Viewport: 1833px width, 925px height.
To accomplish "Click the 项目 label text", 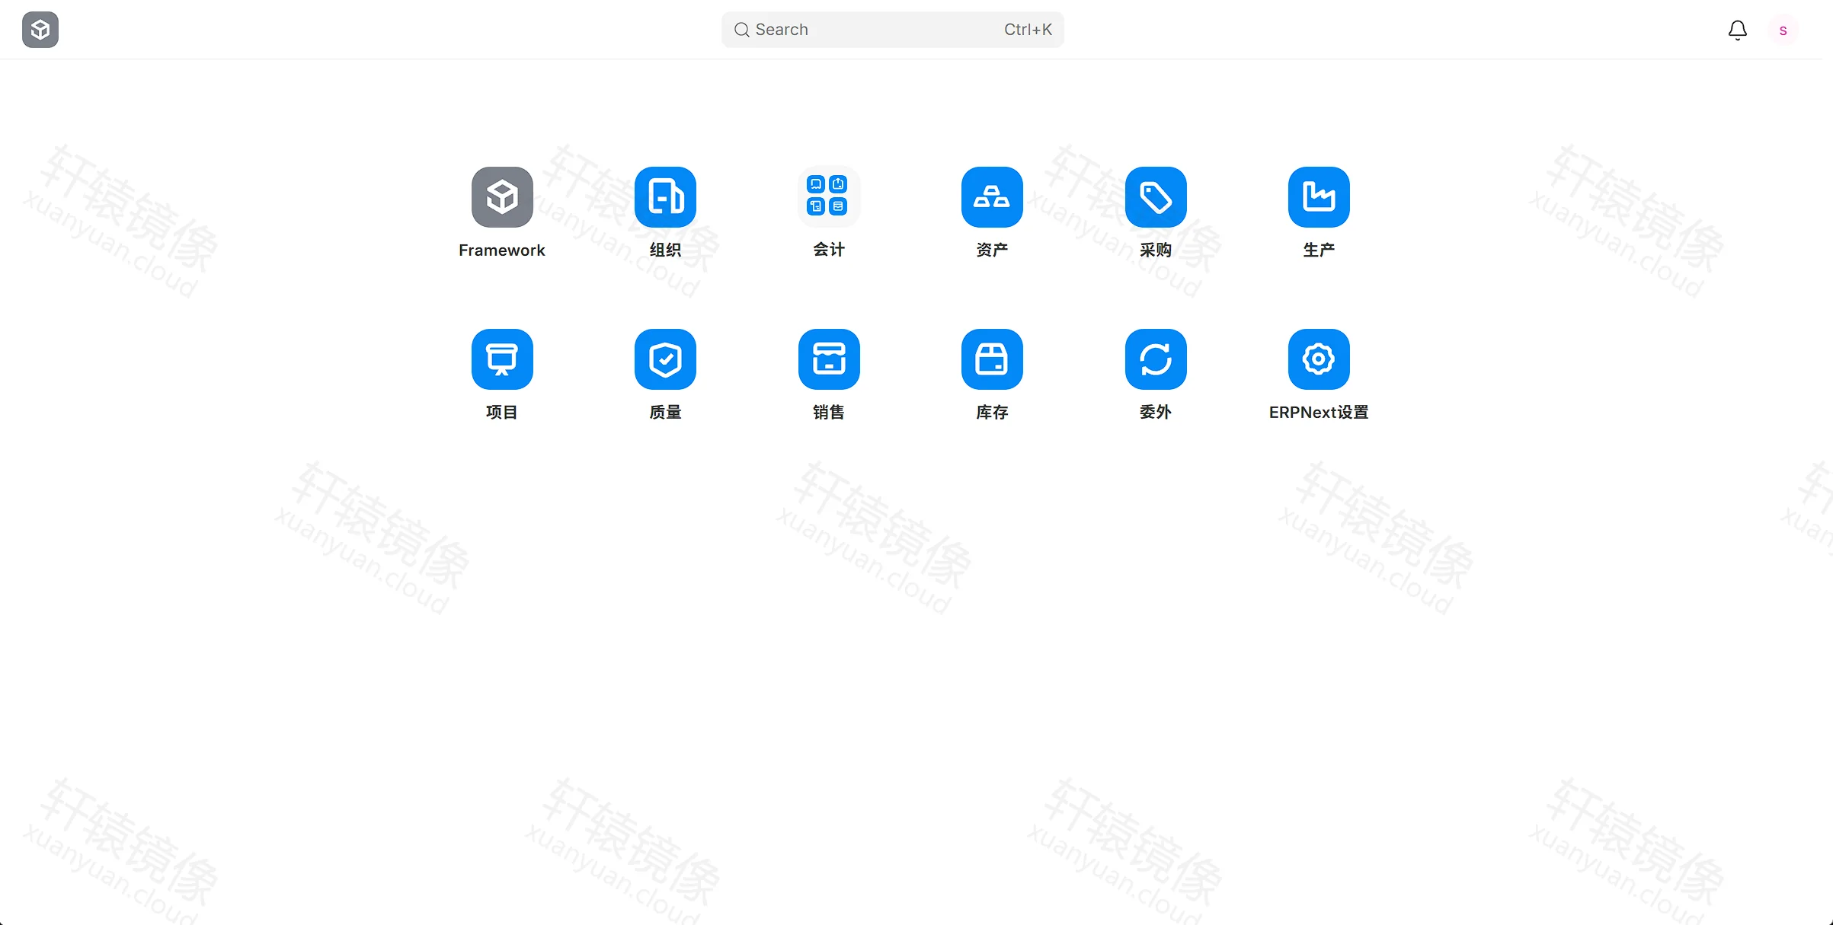I will click(502, 412).
